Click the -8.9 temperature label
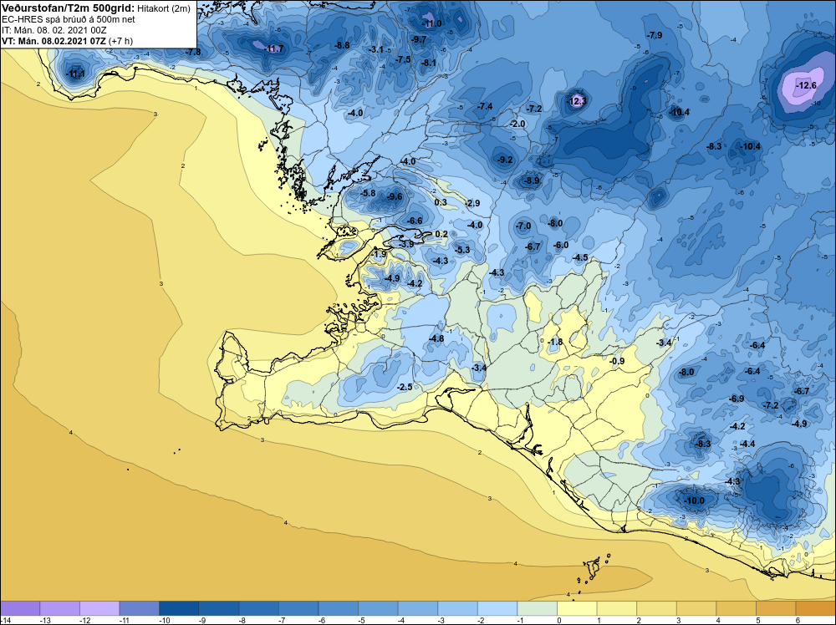 (531, 181)
